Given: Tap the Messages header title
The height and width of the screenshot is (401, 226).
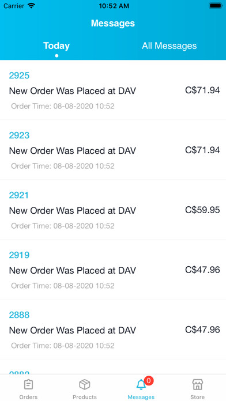Looking at the screenshot, I should click(113, 23).
